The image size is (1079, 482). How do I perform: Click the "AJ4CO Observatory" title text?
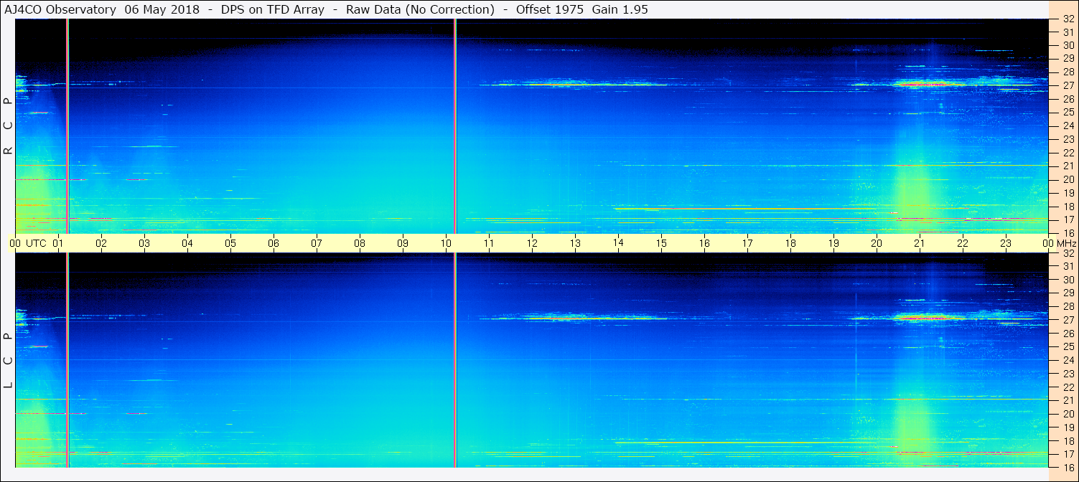[60, 9]
